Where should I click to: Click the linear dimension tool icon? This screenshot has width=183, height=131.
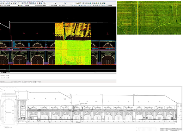[73, 5]
